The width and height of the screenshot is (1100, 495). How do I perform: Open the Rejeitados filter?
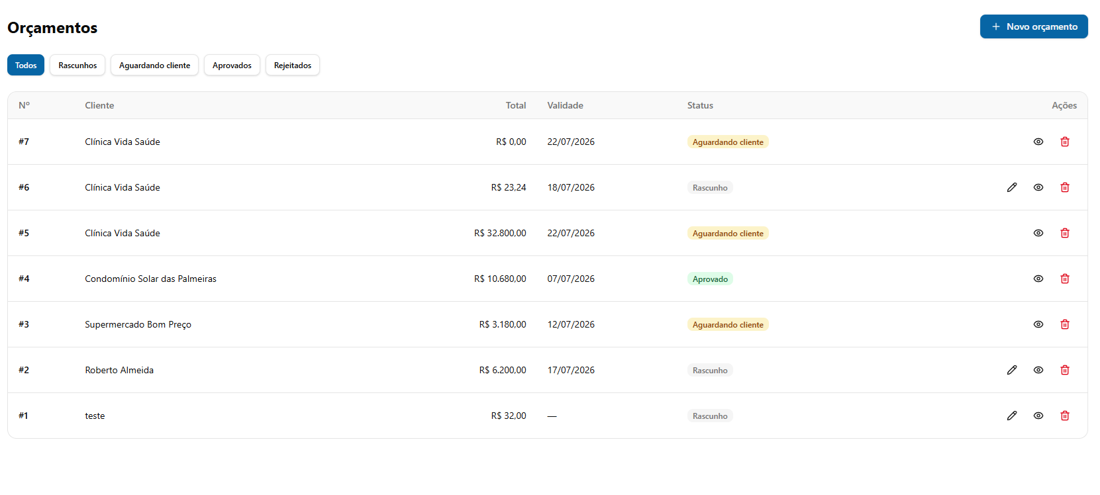coord(293,65)
